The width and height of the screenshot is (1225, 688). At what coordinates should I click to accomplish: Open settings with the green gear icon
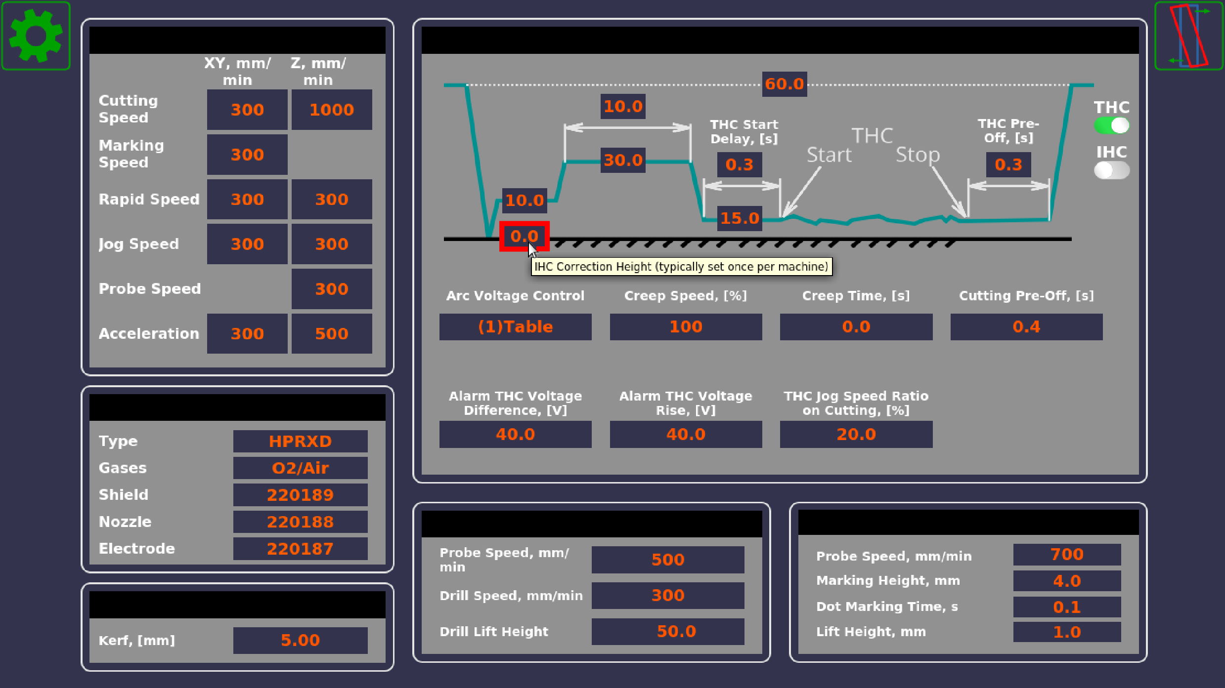point(36,36)
